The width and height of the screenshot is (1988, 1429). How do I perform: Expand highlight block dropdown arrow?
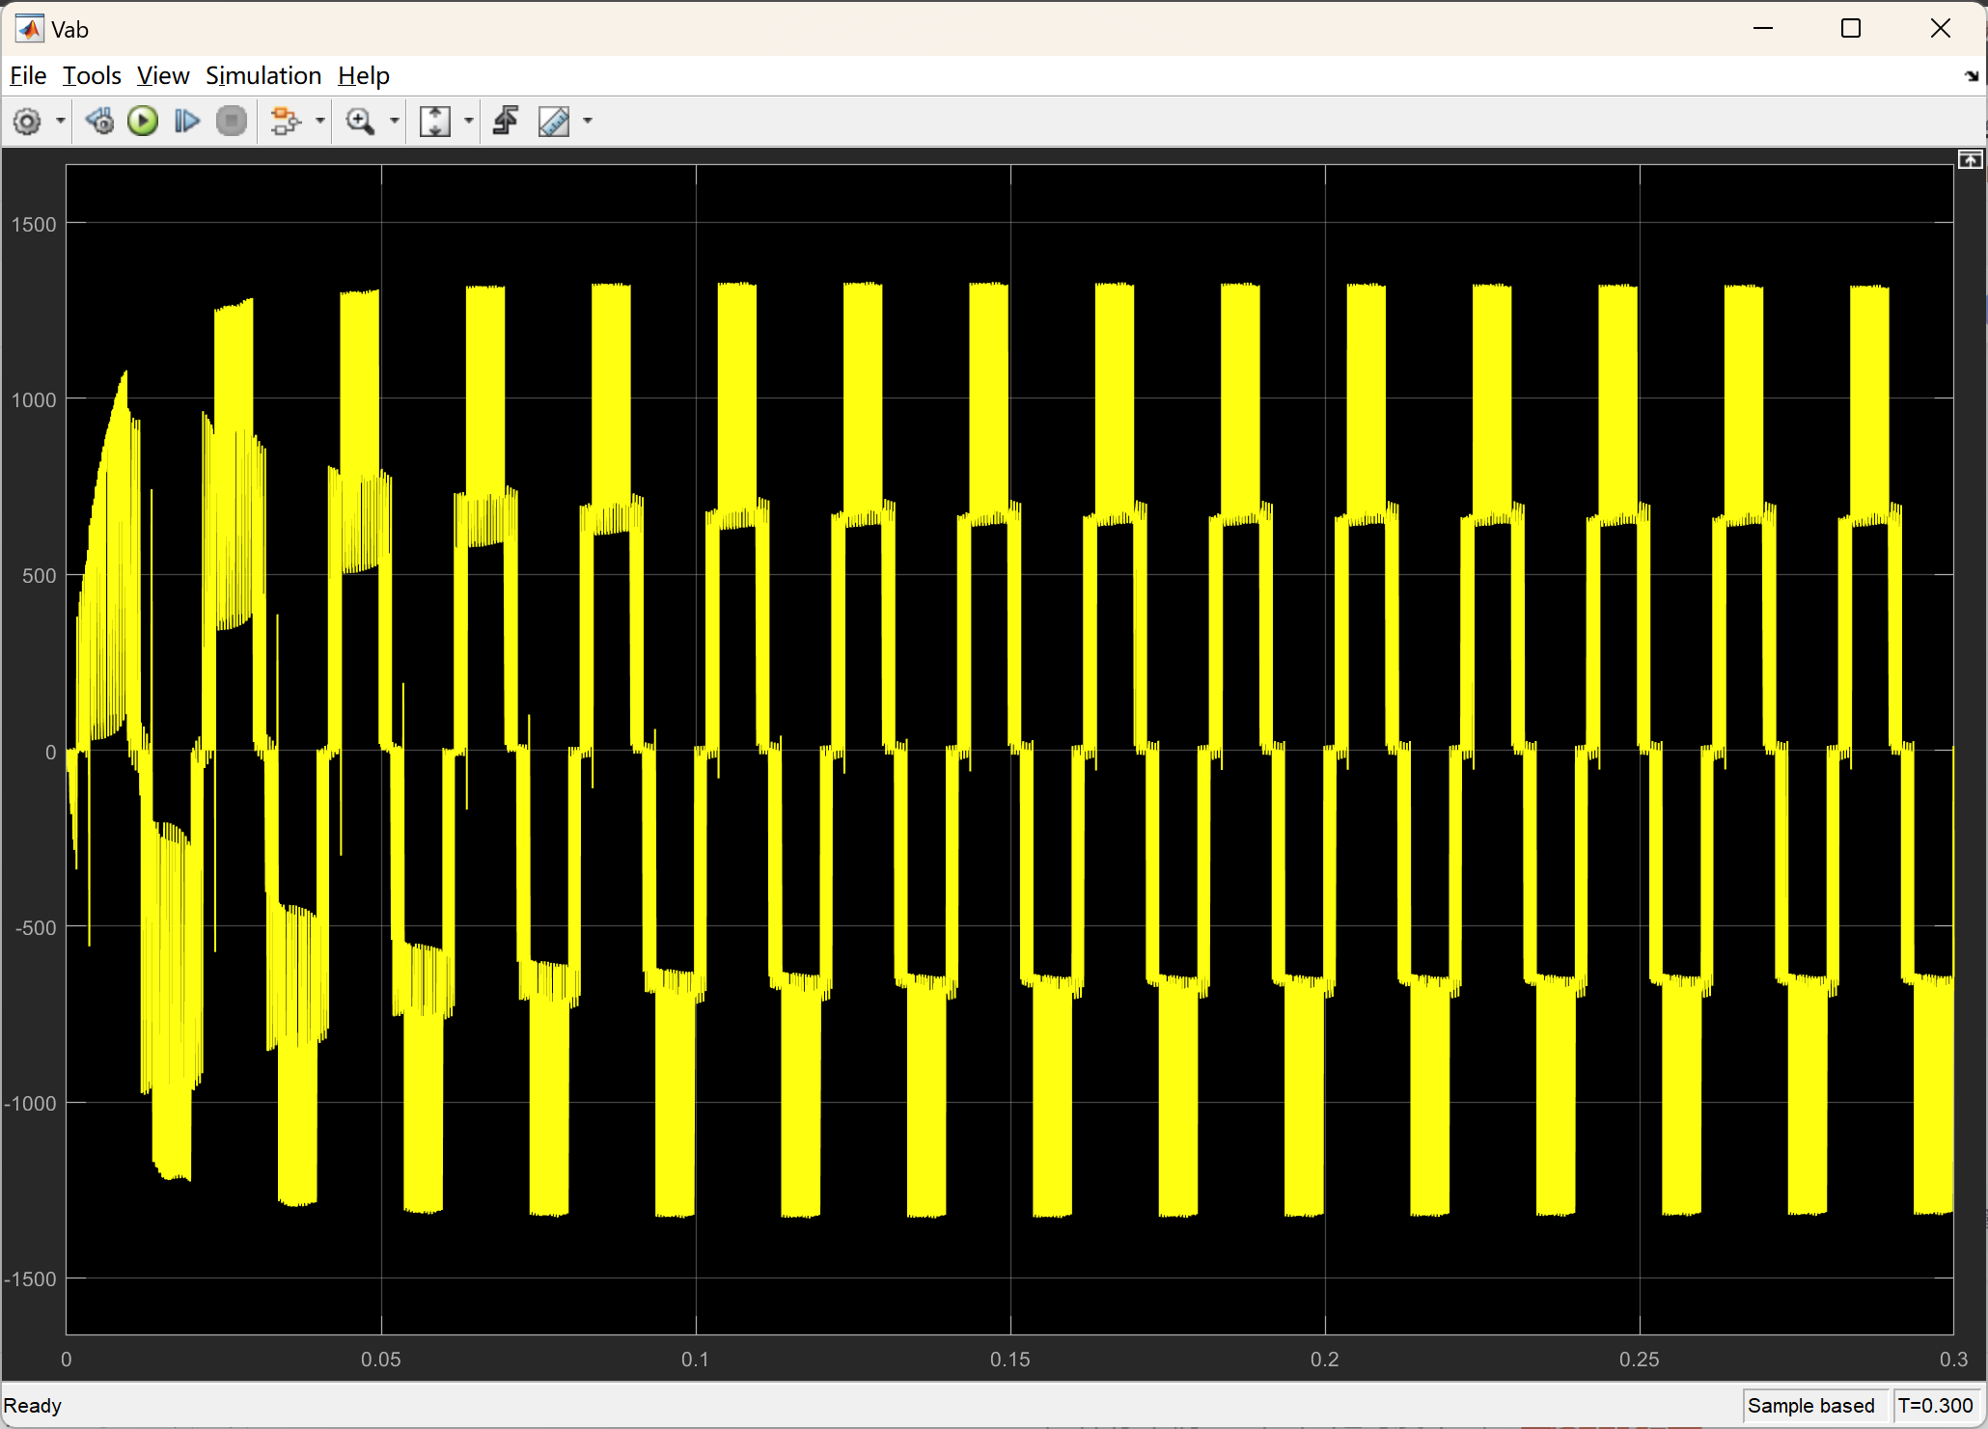(319, 122)
